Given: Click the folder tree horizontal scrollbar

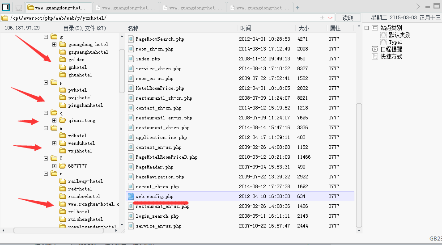Looking at the screenshot, I should 59,230.
